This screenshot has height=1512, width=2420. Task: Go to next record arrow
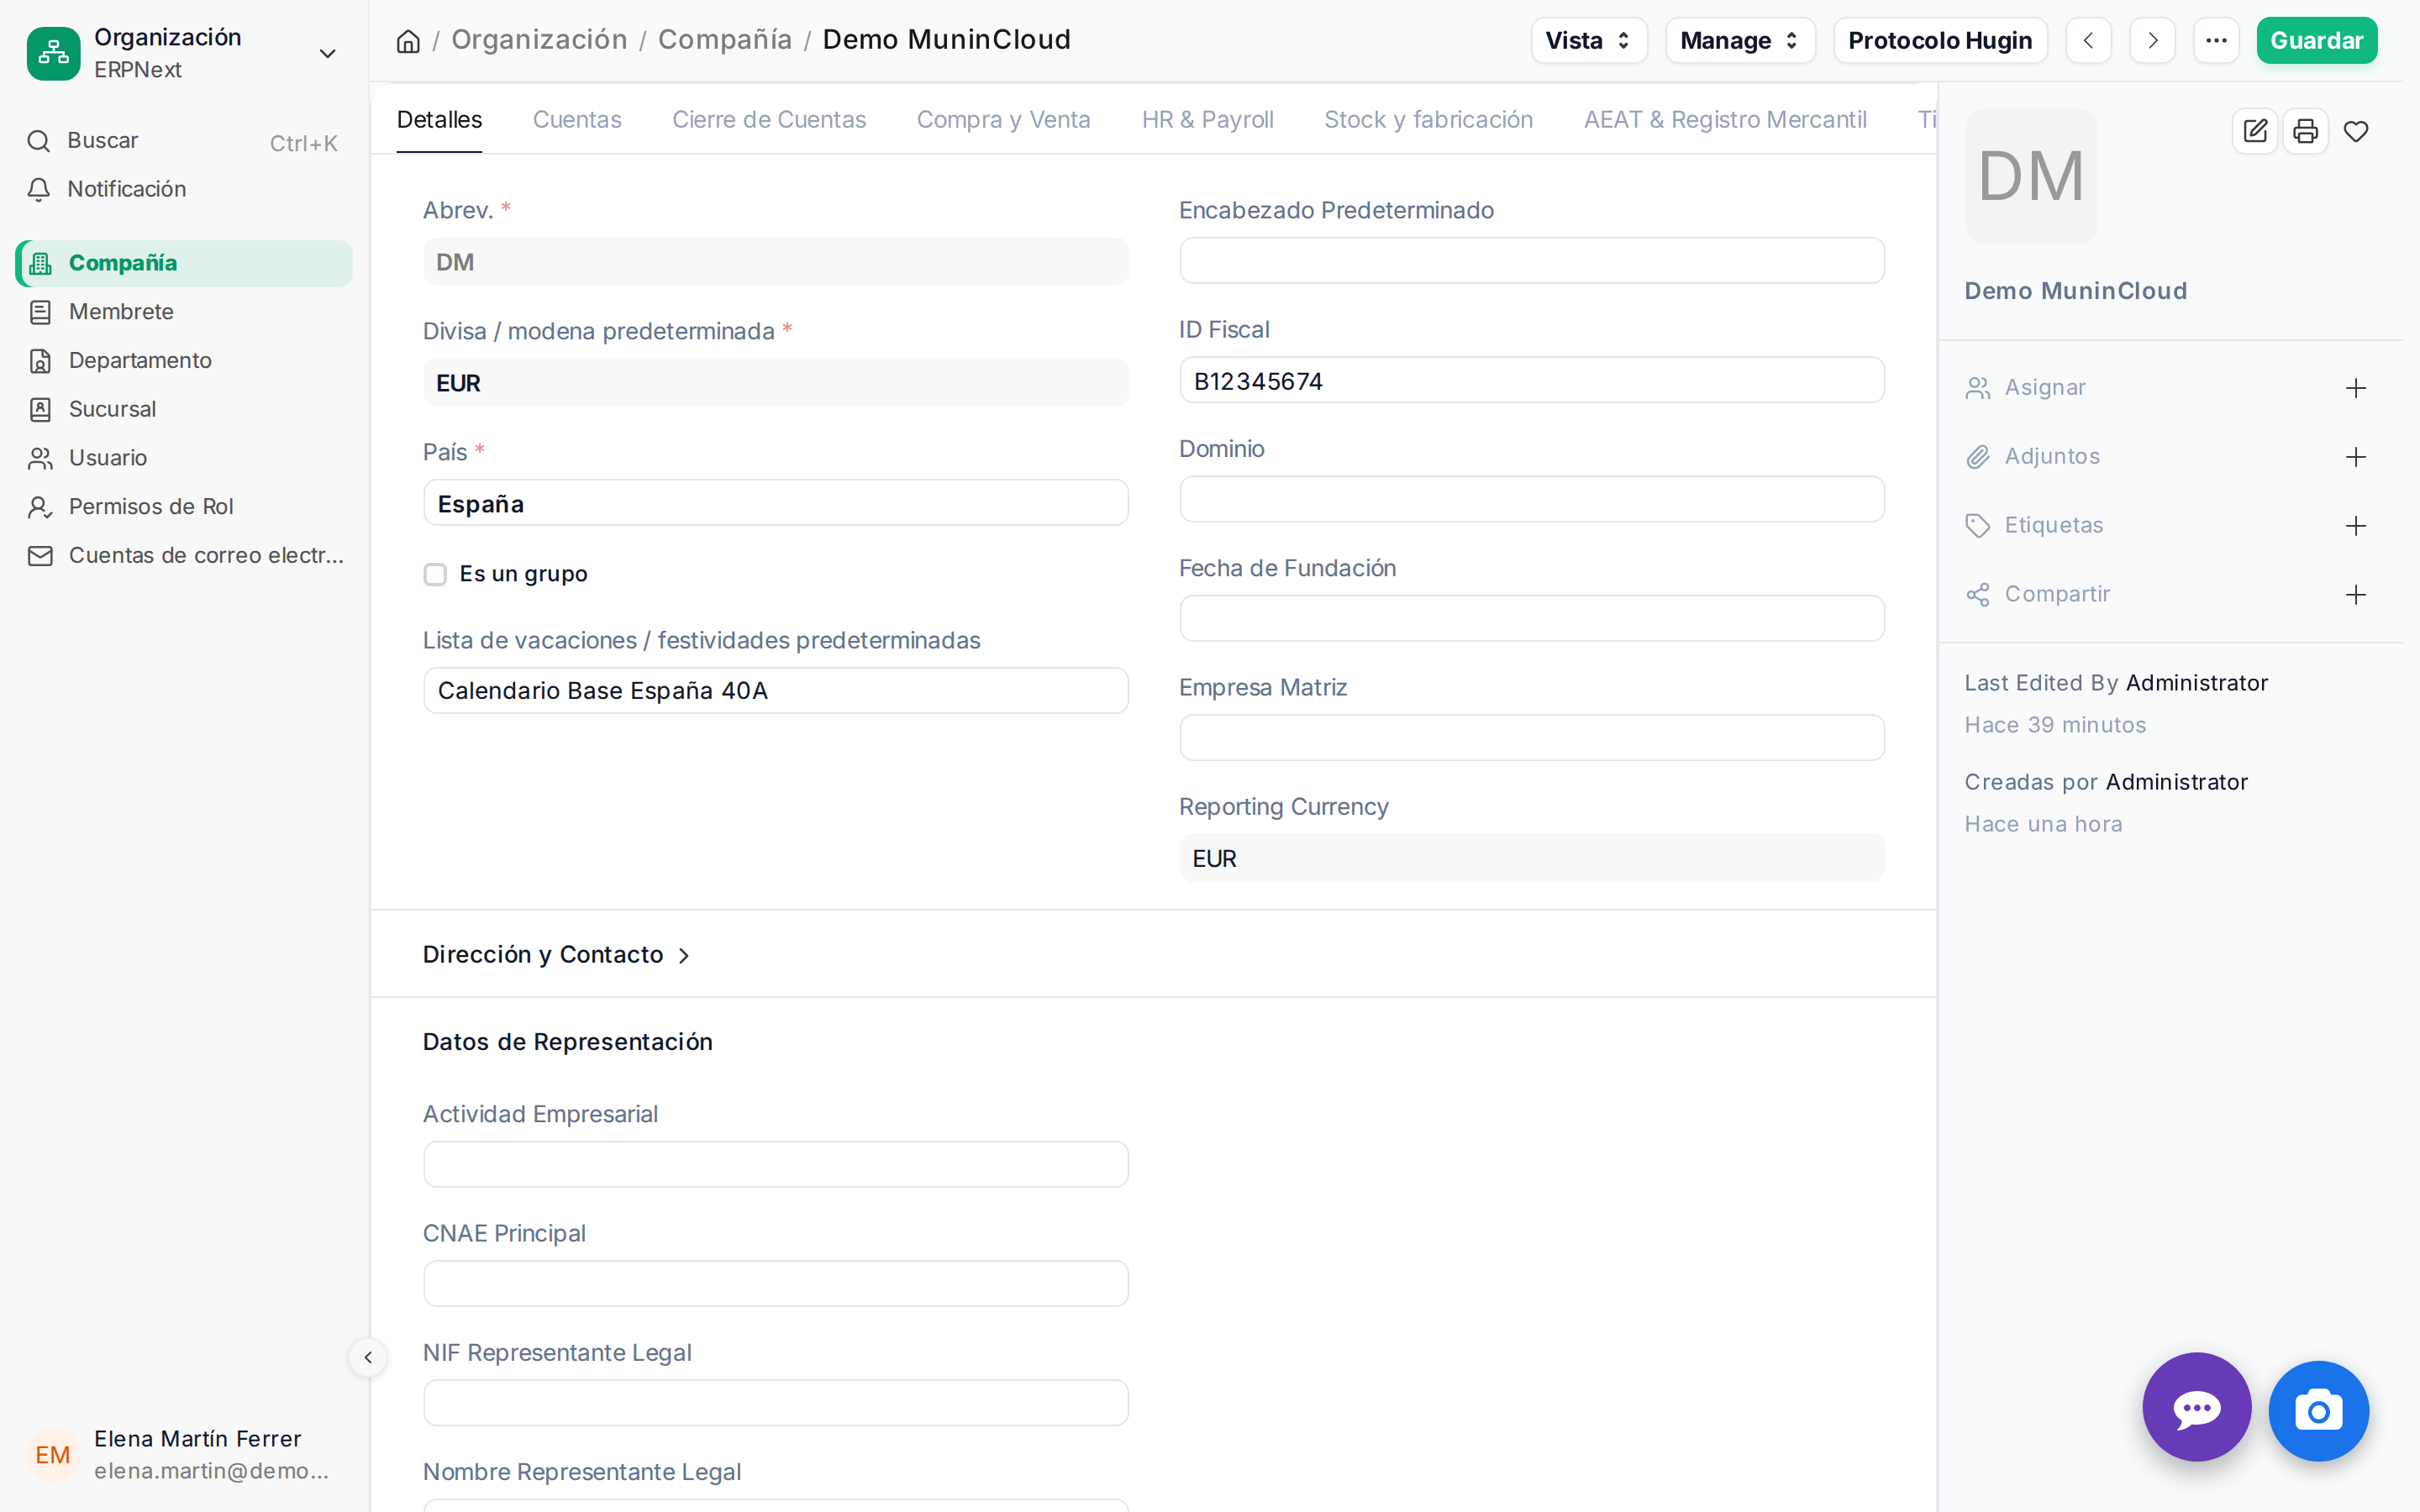tap(2152, 41)
